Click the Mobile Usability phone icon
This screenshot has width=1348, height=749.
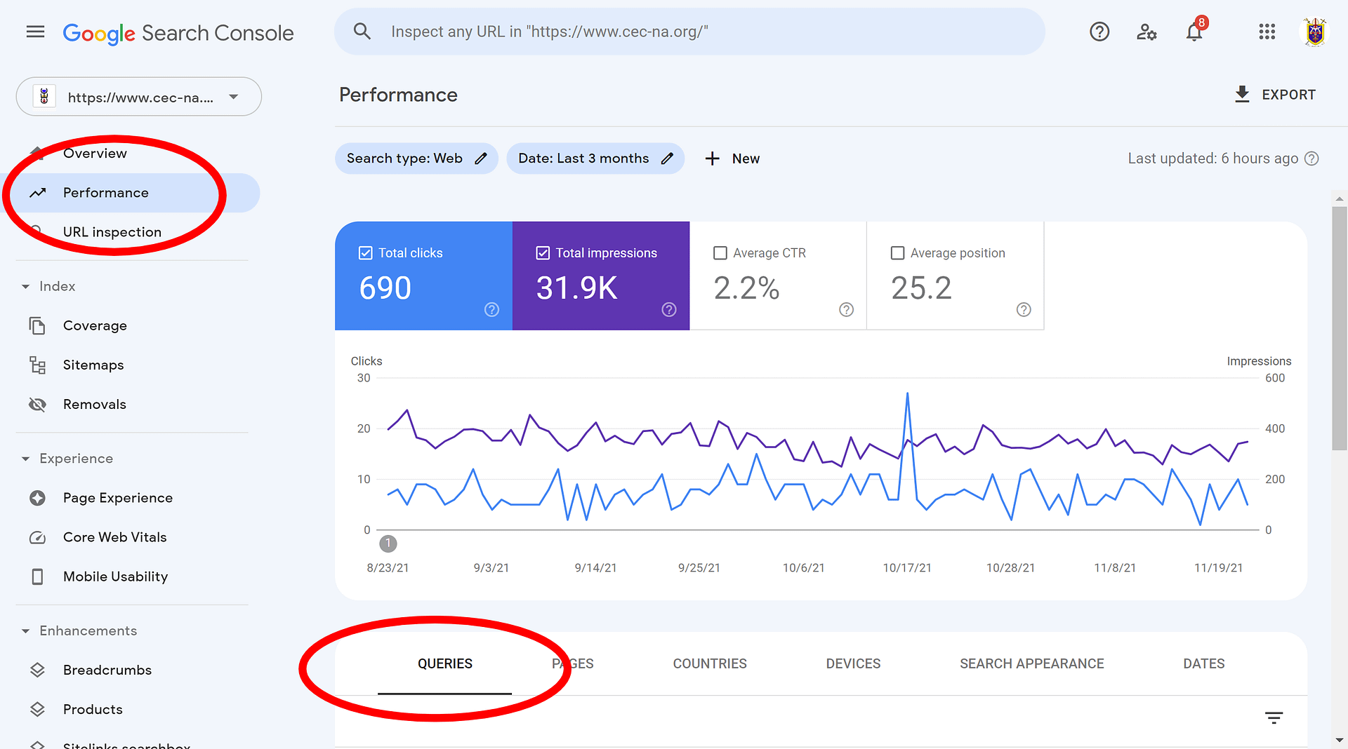point(37,576)
